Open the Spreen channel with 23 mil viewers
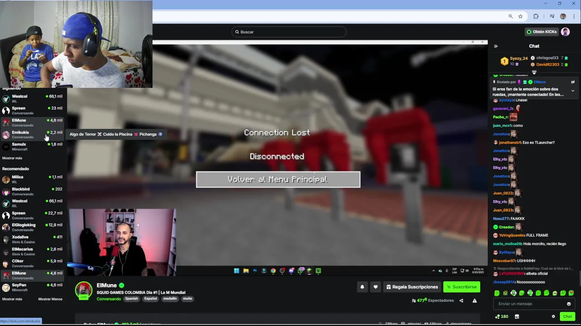The height and width of the screenshot is (326, 581). [x=33, y=110]
